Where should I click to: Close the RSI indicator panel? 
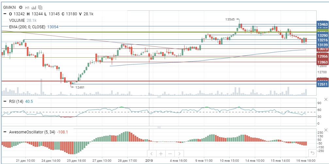click(x=325, y=100)
